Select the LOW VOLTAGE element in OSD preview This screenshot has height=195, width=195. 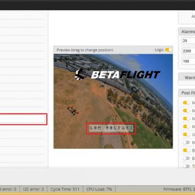point(111,128)
